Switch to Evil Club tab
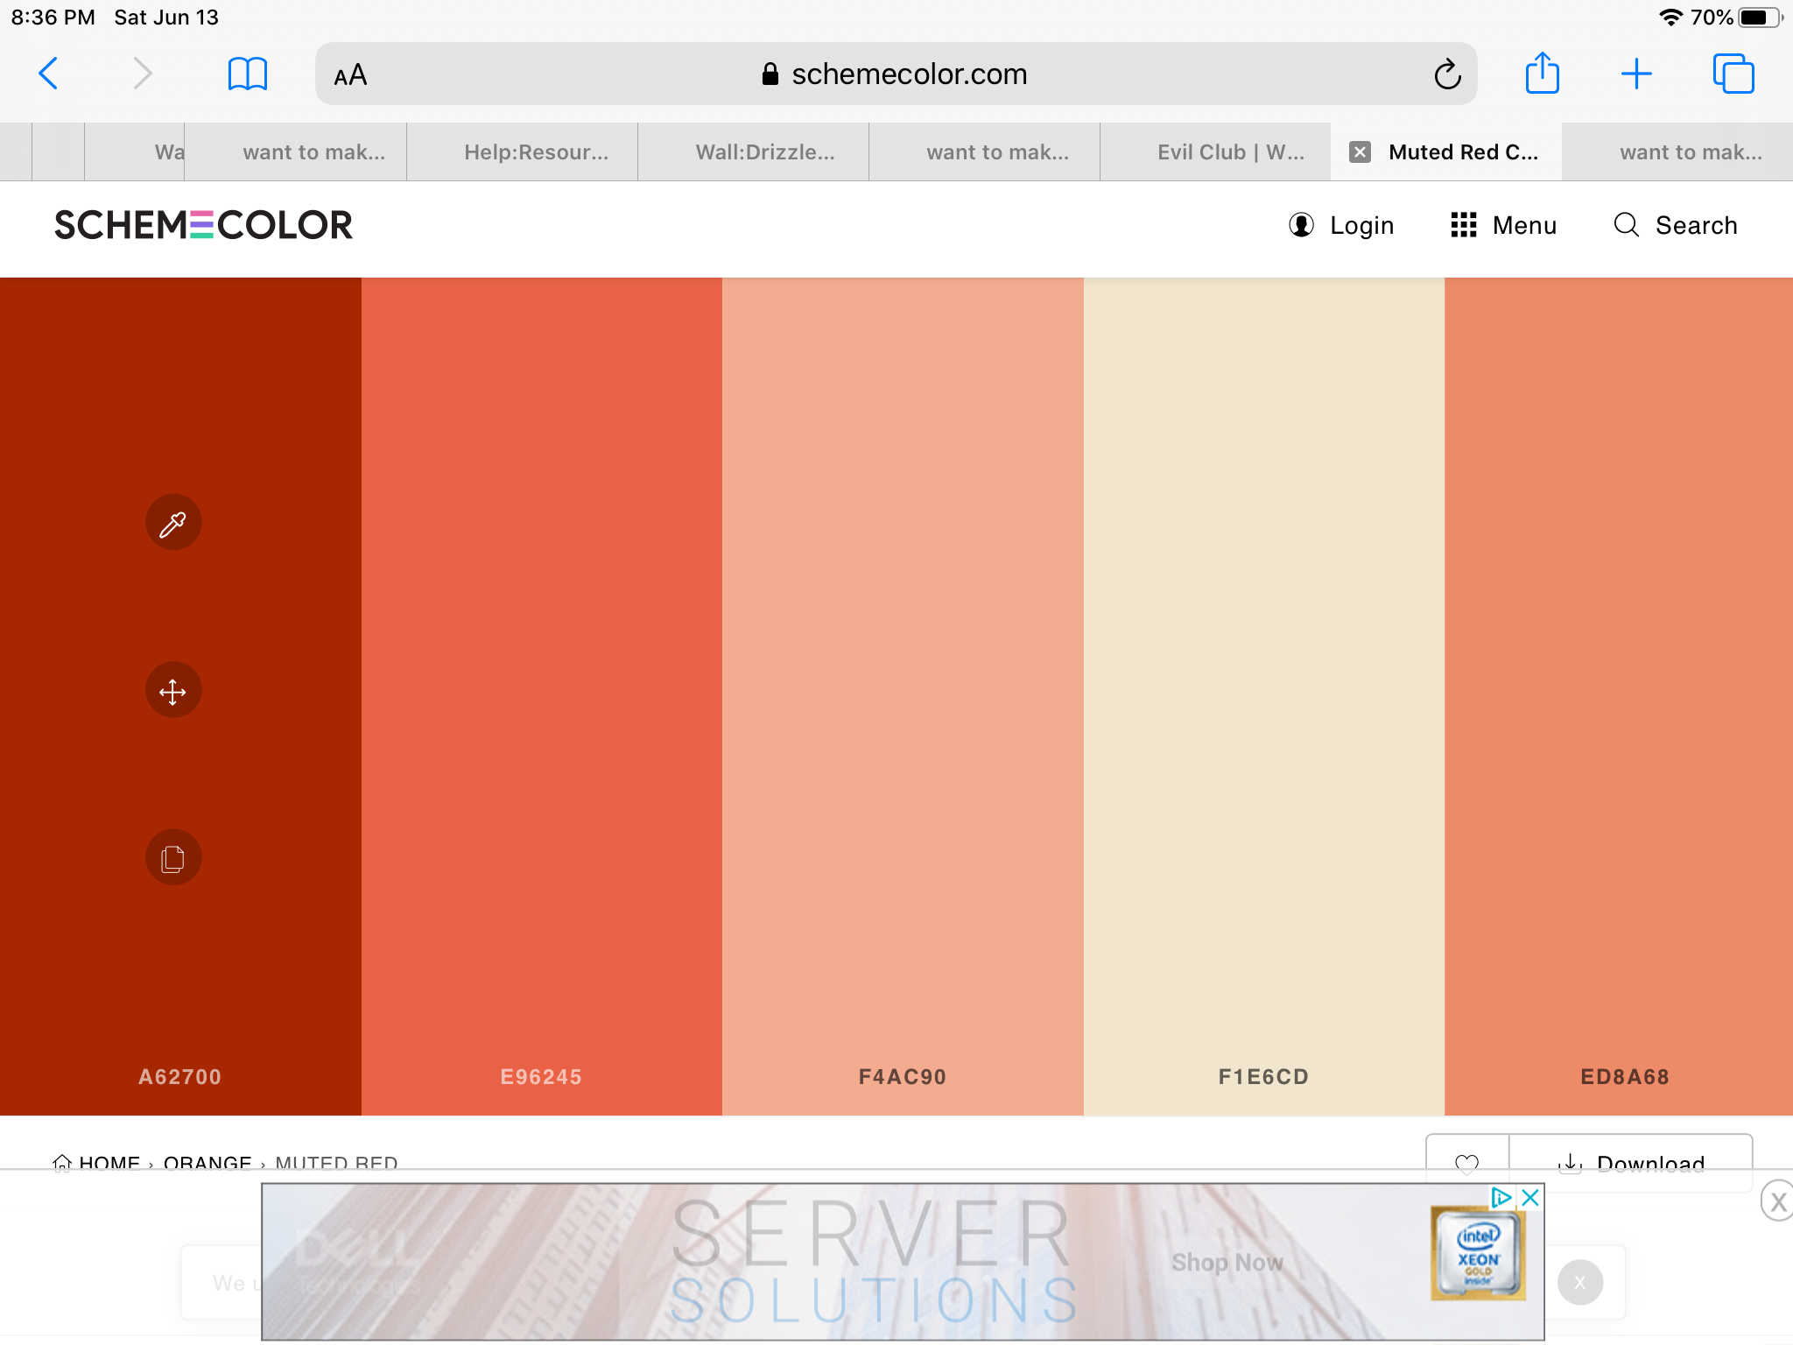The width and height of the screenshot is (1793, 1345). coord(1230,152)
